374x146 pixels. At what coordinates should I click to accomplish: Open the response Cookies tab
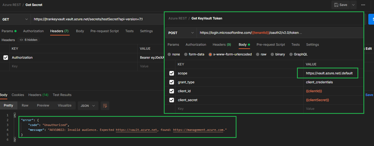(x=18, y=95)
